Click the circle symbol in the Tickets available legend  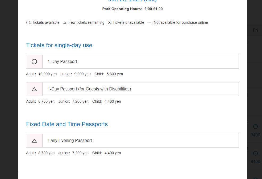tap(28, 23)
